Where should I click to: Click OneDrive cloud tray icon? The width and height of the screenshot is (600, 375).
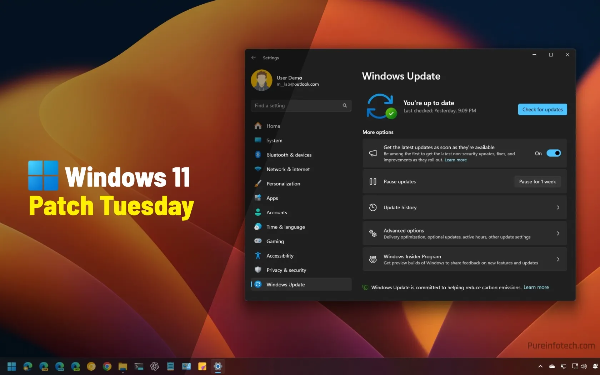coord(552,366)
